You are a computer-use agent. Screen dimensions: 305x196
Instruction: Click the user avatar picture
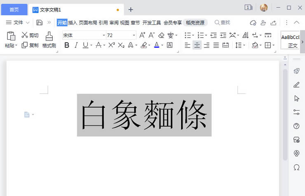point(264,7)
